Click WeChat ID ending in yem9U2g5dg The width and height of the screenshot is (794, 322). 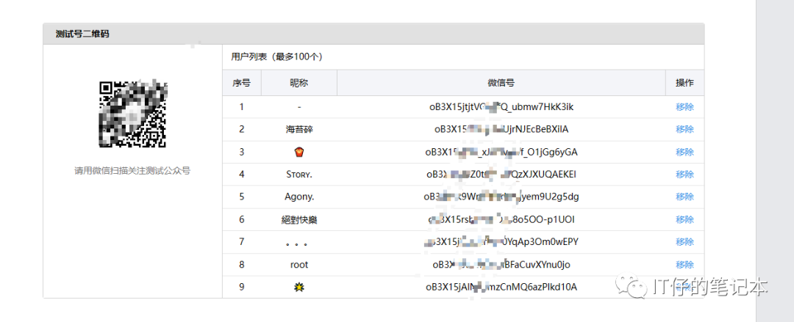[x=501, y=196]
